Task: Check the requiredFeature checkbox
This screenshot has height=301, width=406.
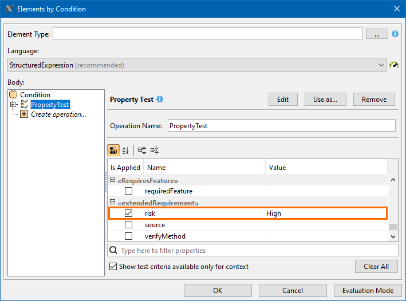Action: tap(129, 191)
